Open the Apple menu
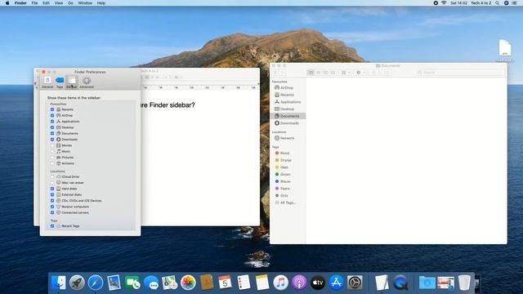 point(7,3)
